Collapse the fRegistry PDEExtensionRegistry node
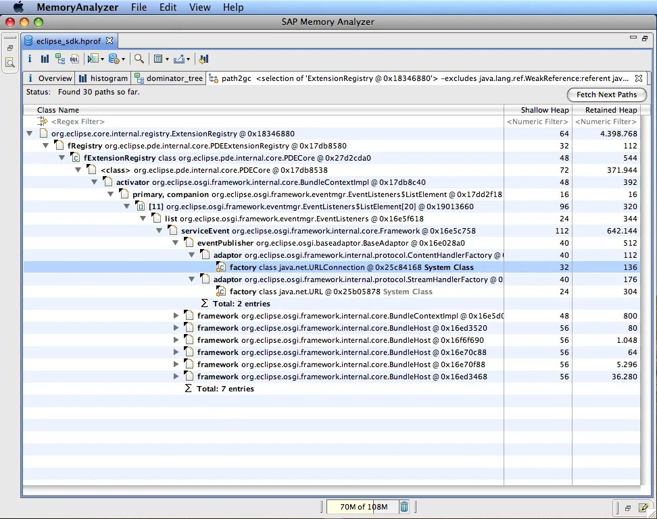Viewport: 657px width, 519px height. click(46, 146)
